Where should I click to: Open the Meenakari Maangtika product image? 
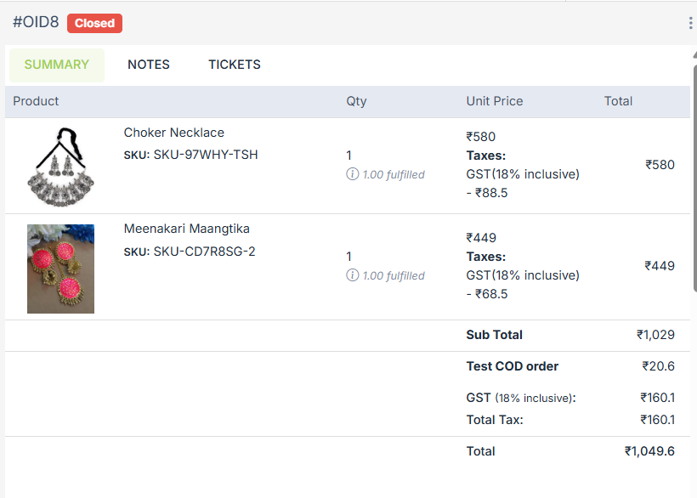(x=60, y=269)
